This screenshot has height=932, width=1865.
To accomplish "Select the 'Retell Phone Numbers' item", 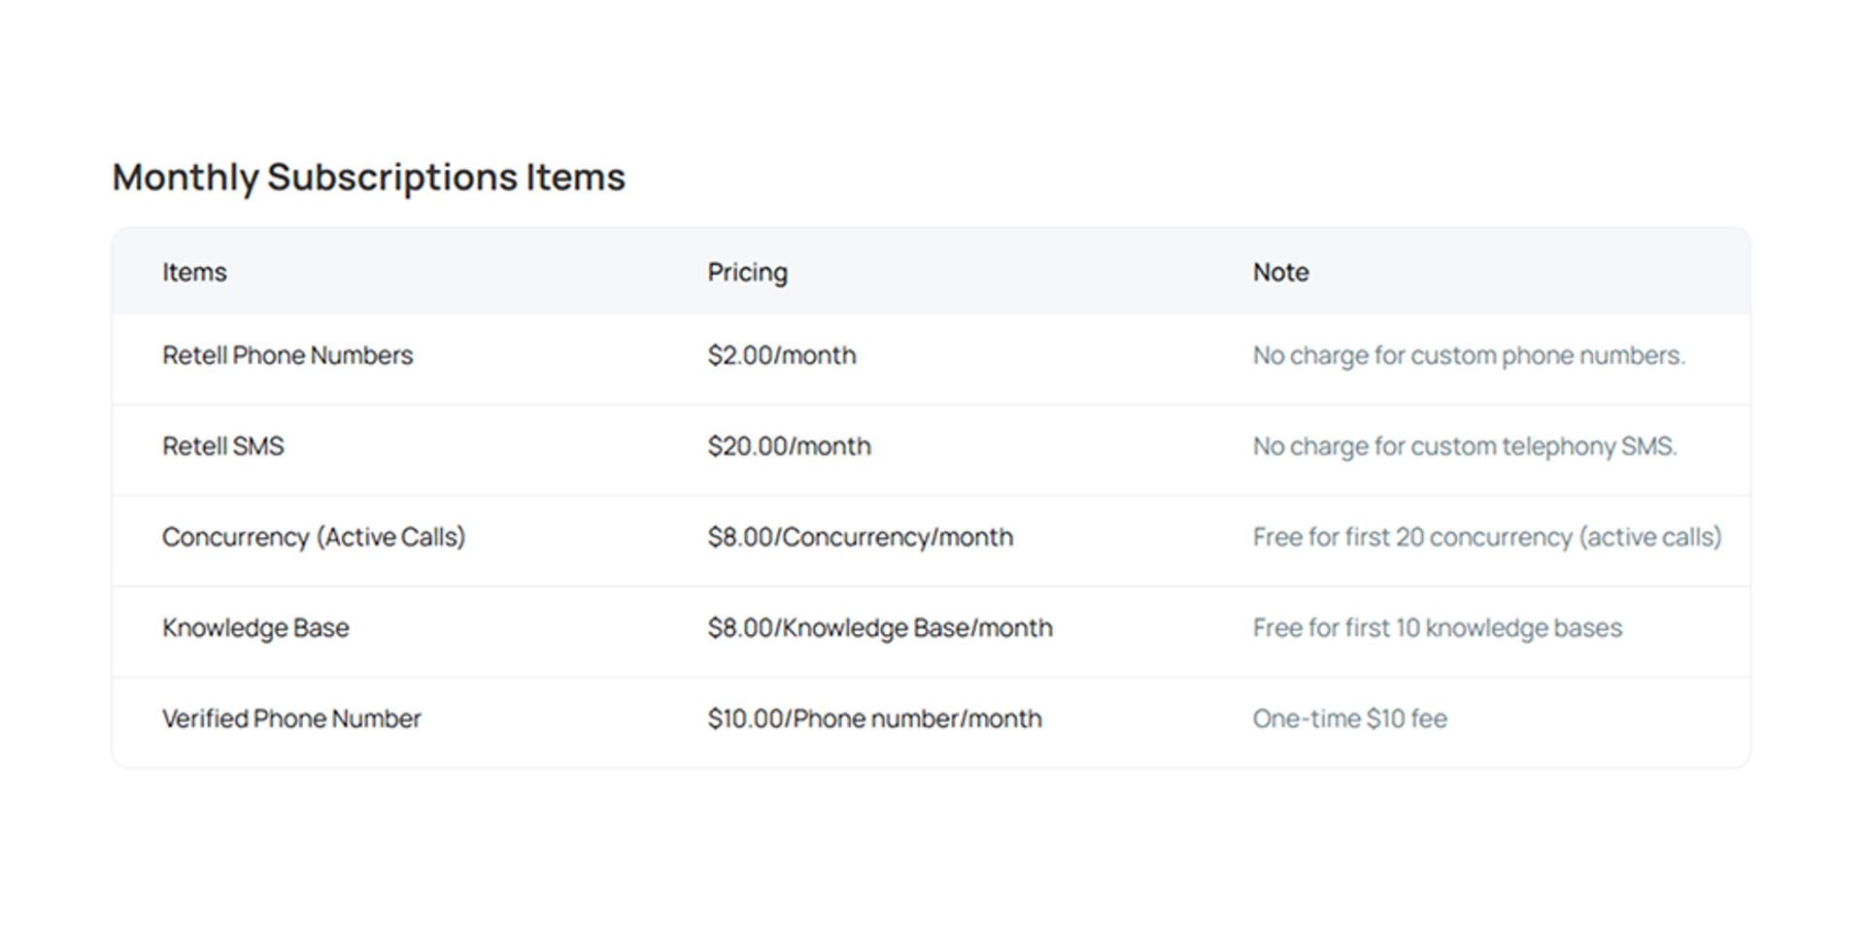I will click(288, 356).
